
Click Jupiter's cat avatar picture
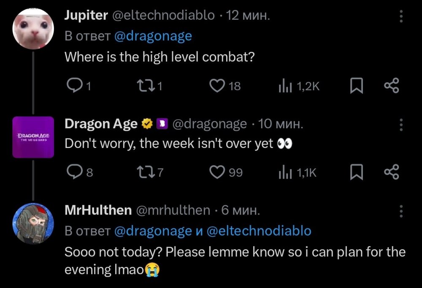33,28
